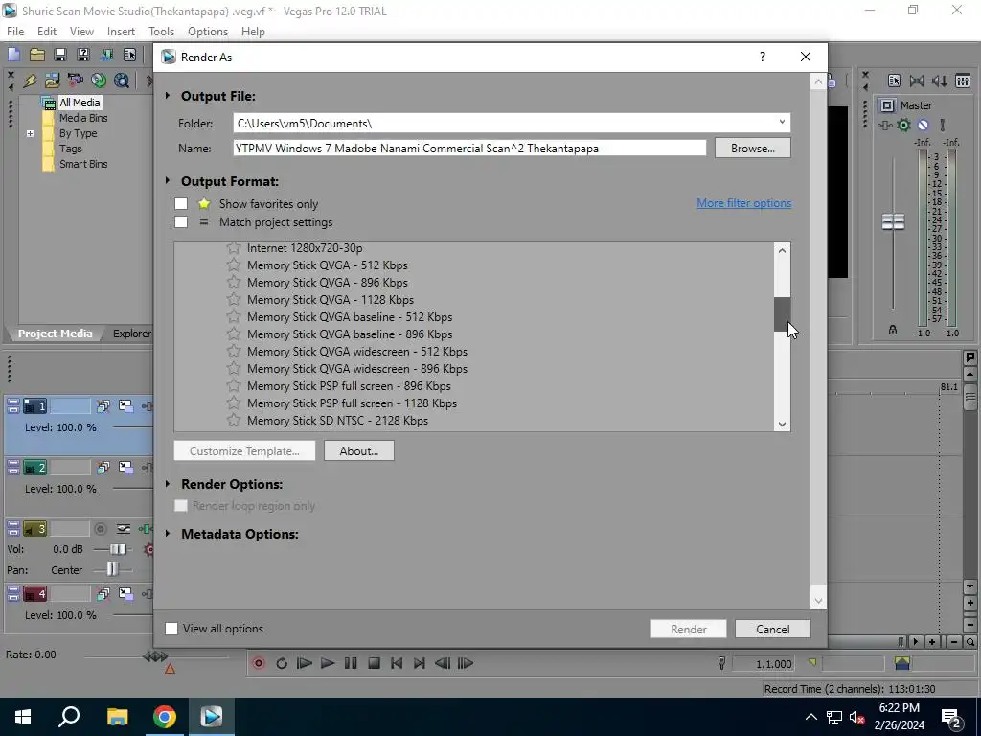Click the Master Solo exclamation icon
Viewport: 981px width, 736px height.
pos(943,126)
